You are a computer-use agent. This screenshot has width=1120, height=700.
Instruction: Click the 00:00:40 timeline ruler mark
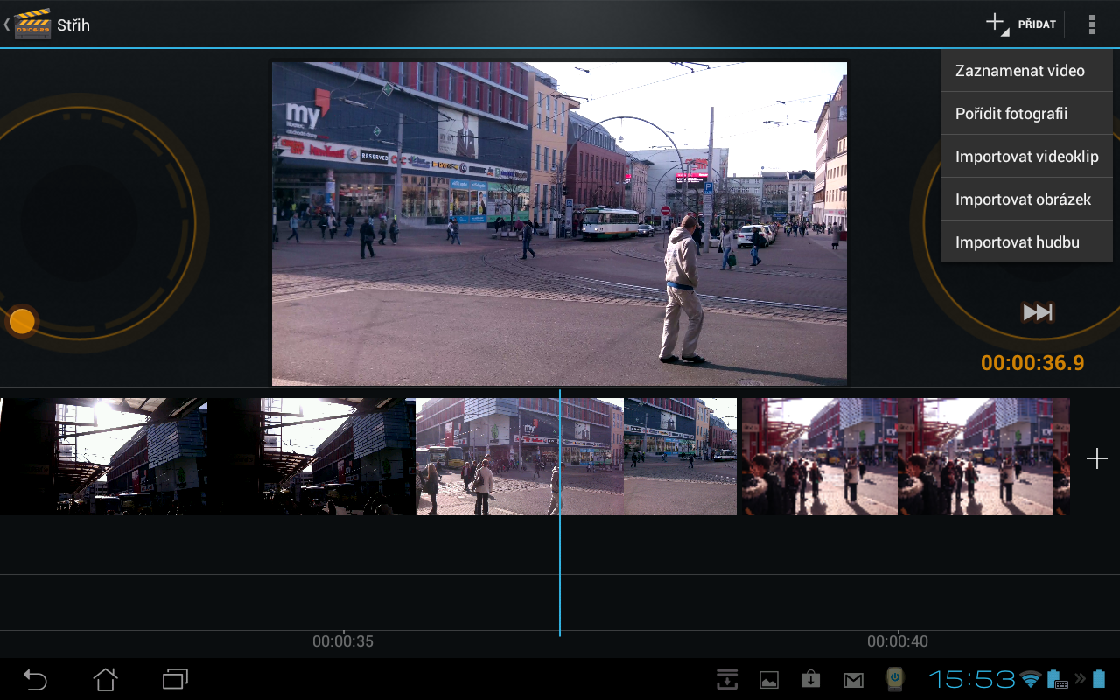click(x=898, y=641)
